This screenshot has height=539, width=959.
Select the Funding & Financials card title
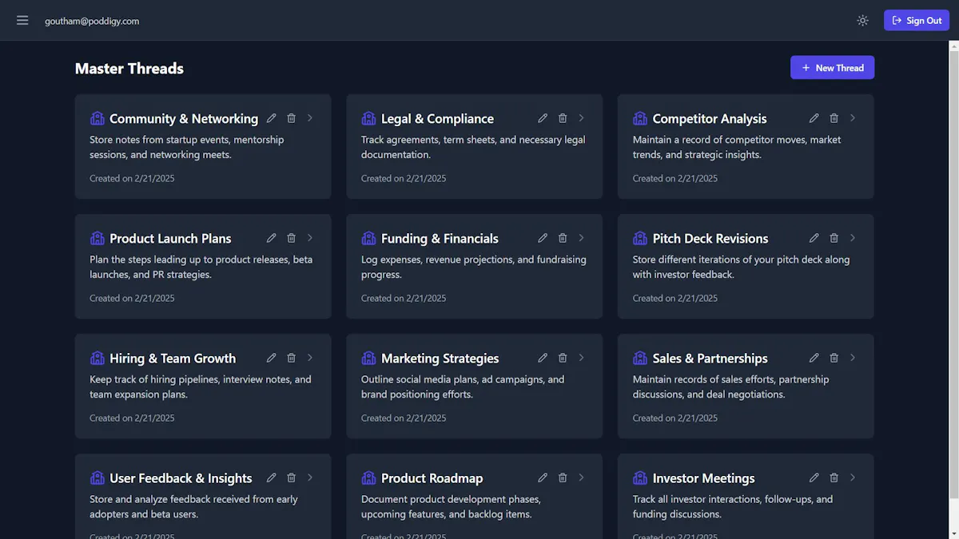[x=440, y=239]
